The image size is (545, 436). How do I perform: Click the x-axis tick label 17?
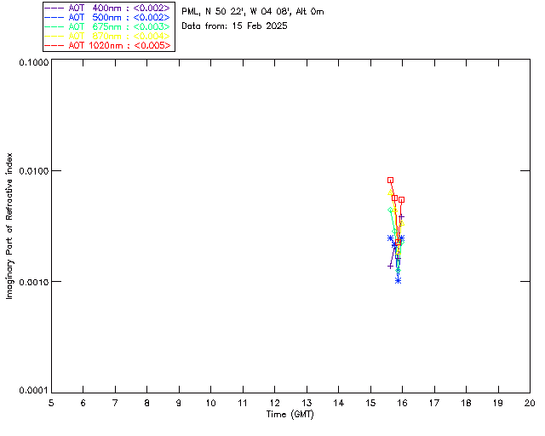[x=434, y=403]
